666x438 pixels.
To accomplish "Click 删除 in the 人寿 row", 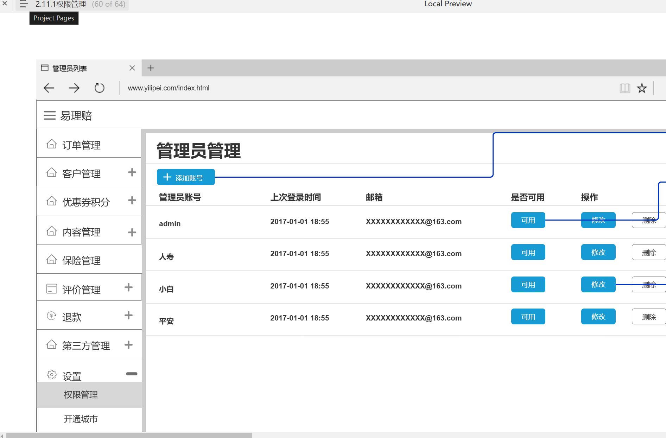I will coord(649,252).
